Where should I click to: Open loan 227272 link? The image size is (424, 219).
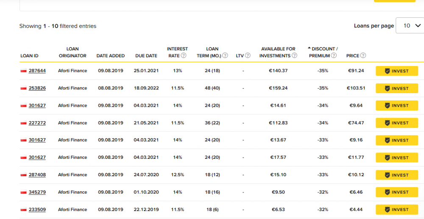(x=37, y=123)
